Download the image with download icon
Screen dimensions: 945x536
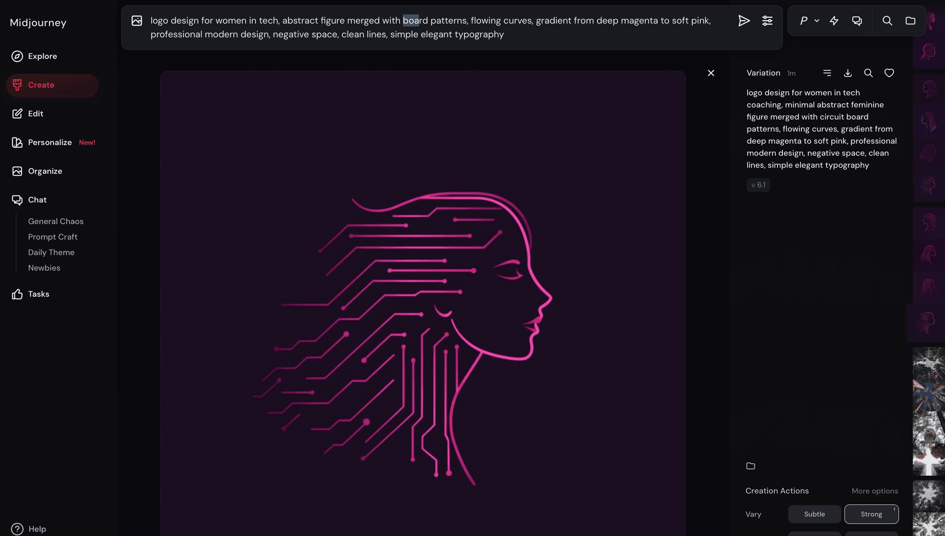pos(848,73)
